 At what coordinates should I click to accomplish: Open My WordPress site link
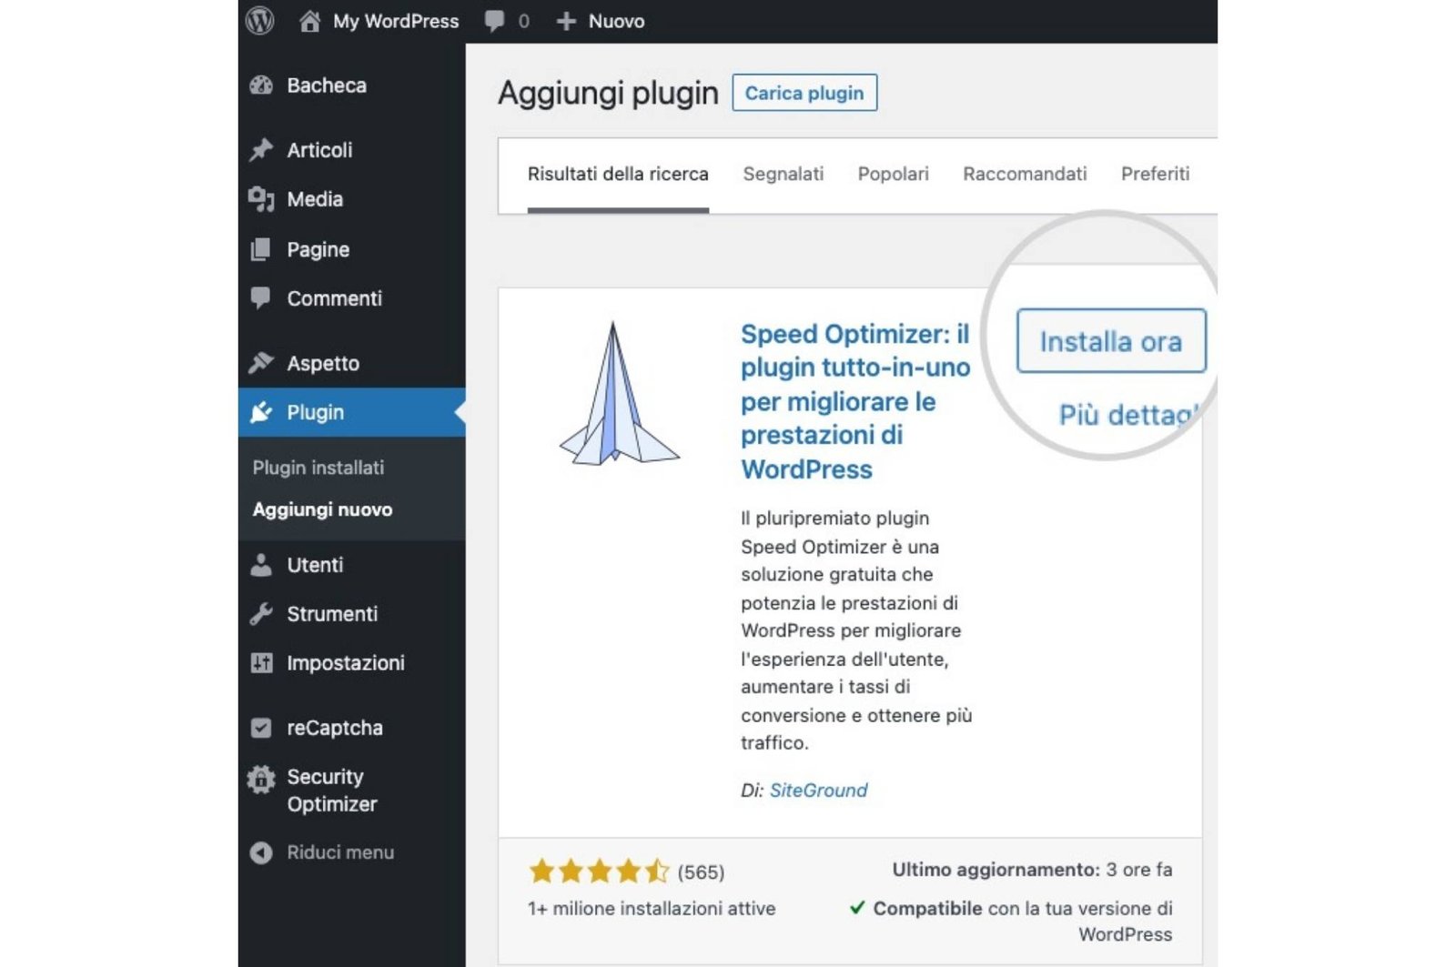(x=396, y=21)
